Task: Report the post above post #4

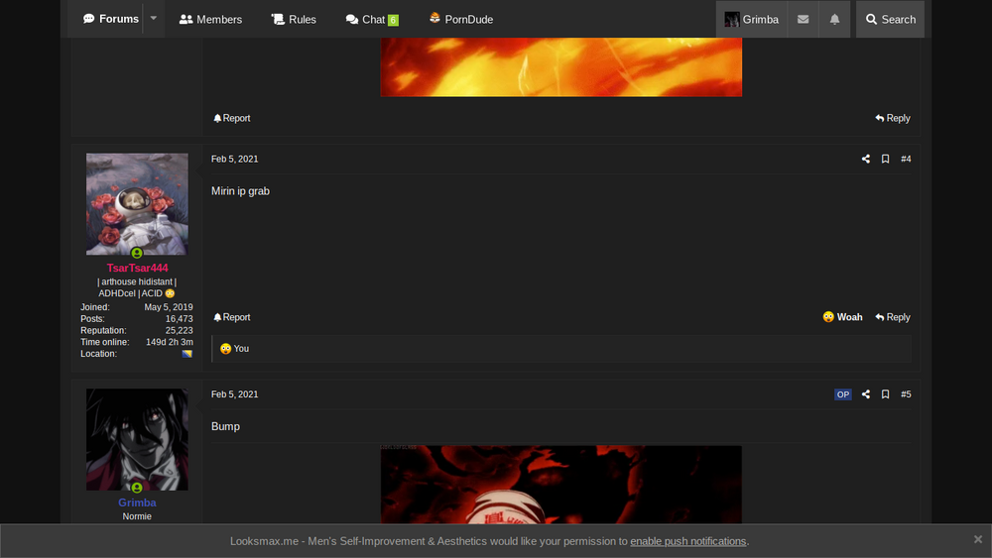Action: click(x=231, y=118)
